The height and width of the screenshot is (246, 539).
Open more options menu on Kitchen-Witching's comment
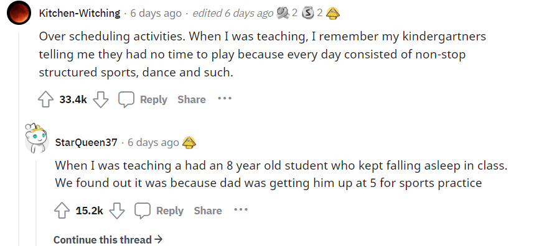pos(225,99)
